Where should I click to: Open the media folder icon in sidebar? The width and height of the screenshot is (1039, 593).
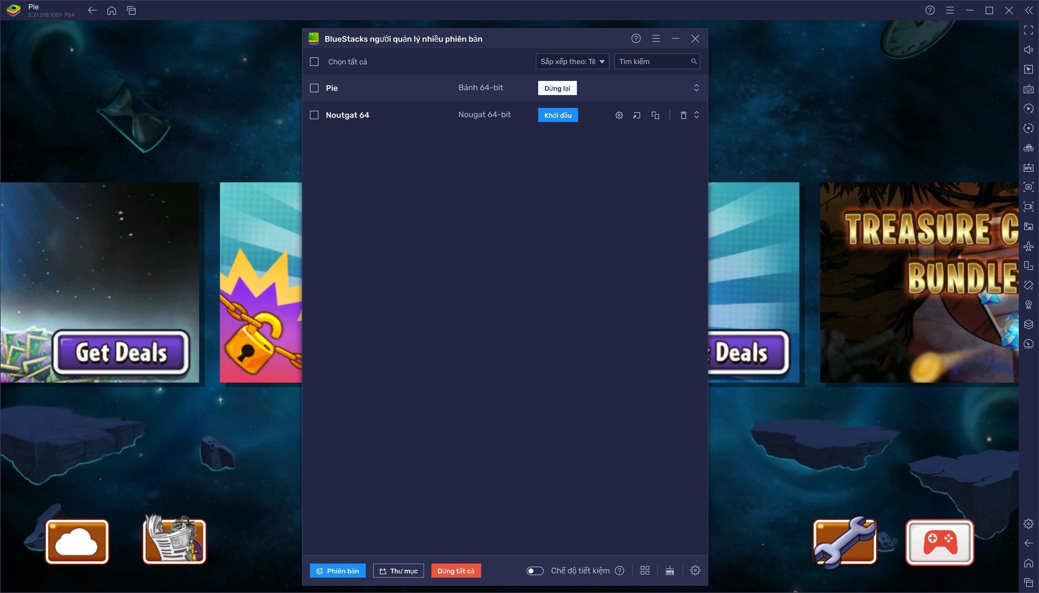click(1028, 226)
